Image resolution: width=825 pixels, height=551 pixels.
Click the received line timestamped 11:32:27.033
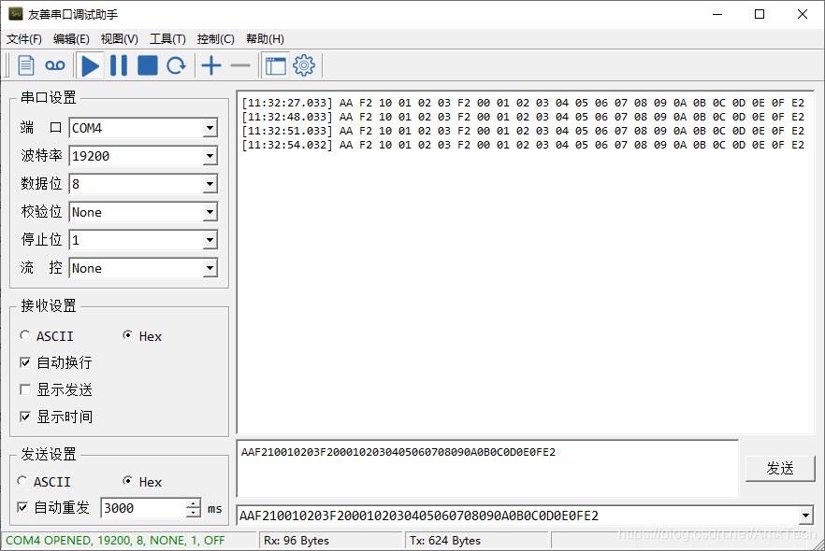[523, 103]
